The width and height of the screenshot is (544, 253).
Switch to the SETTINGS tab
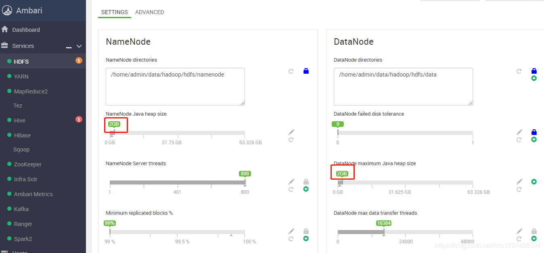(115, 12)
